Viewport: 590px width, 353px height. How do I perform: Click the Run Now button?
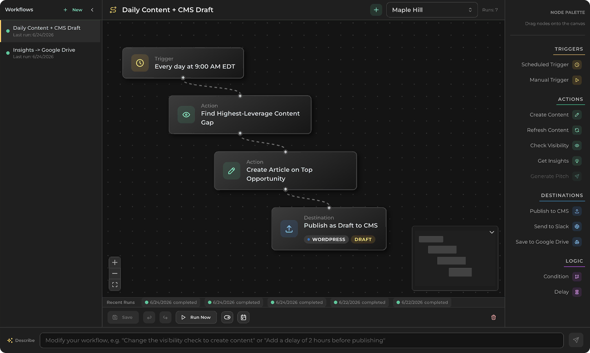pyautogui.click(x=196, y=317)
